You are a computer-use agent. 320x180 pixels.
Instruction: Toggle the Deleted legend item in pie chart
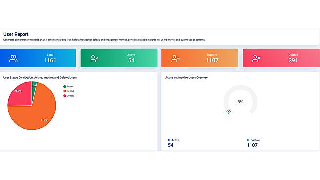[69, 96]
